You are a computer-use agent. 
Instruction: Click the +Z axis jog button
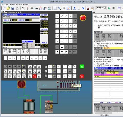(74, 71)
